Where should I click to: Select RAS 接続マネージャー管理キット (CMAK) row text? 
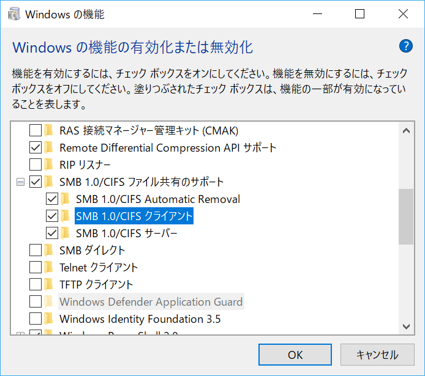pyautogui.click(x=149, y=131)
